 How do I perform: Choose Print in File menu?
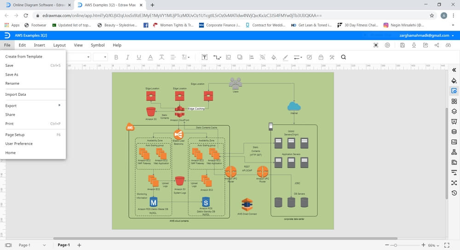[x=9, y=124]
